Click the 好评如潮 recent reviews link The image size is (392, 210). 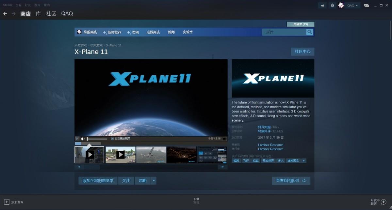point(264,127)
